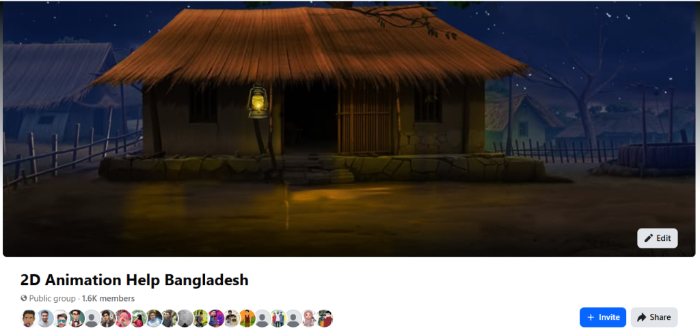700x335 pixels.
Task: Open avatar with pink hijab and rose
Action: pyautogui.click(x=123, y=318)
